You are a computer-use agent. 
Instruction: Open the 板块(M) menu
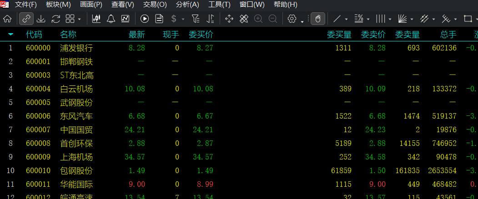(x=59, y=5)
